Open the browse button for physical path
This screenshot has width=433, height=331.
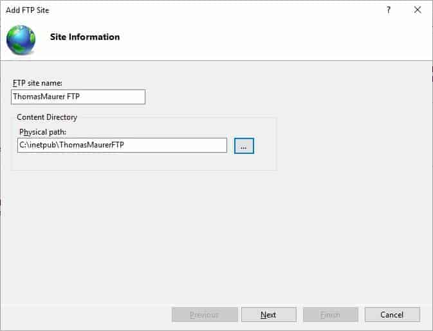[x=244, y=146]
